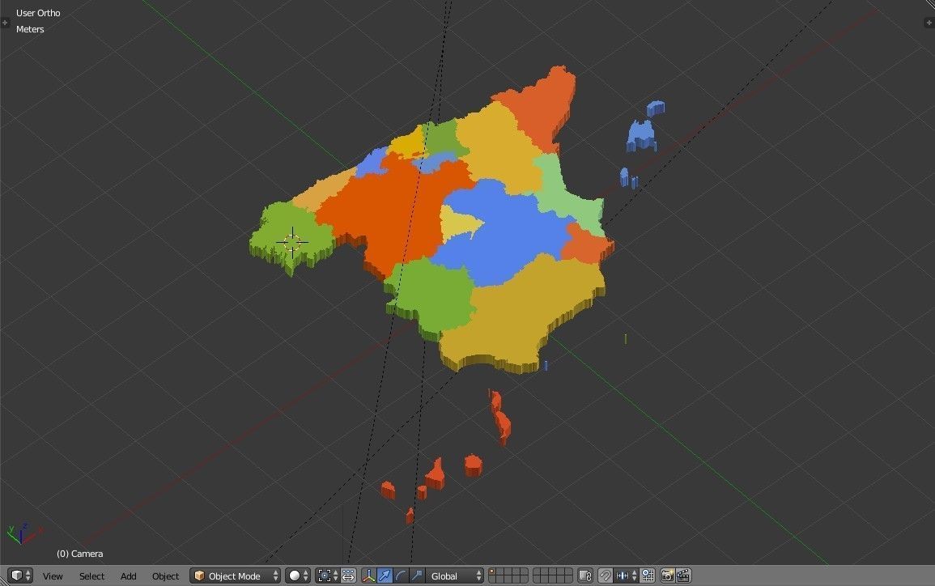The image size is (935, 586).
Task: Render OpenGL animation clapperboard icon
Action: point(683,575)
